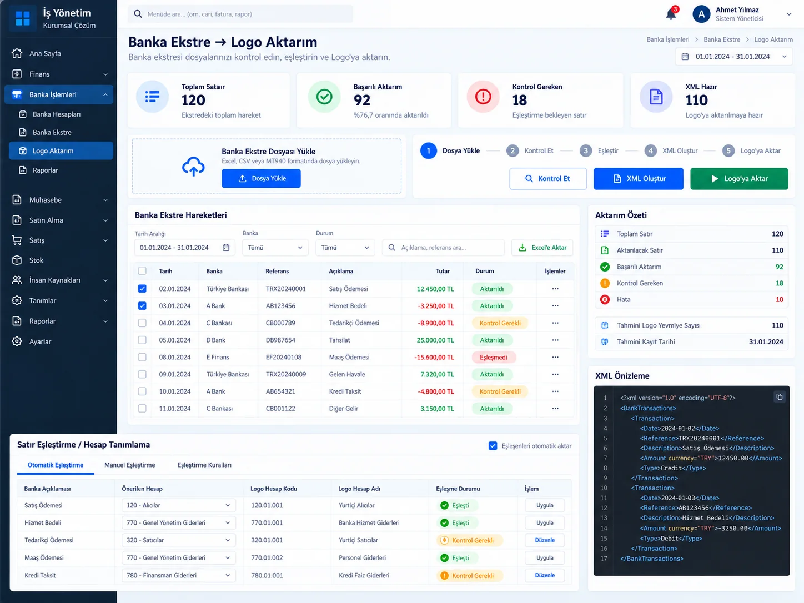This screenshot has height=603, width=804.
Task: Open row actions for CB000789
Action: point(555,323)
